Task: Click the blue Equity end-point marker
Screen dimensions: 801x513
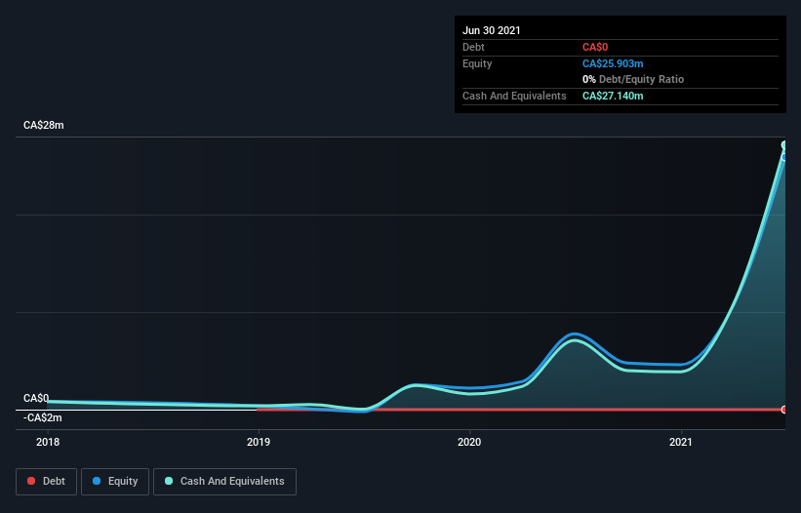Action: tap(784, 157)
